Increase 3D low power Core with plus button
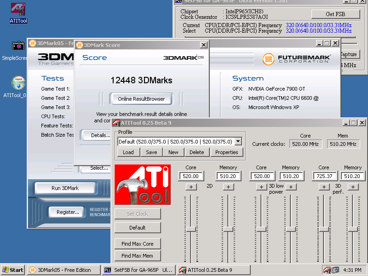Screen dimensions: 368x276 261,187
